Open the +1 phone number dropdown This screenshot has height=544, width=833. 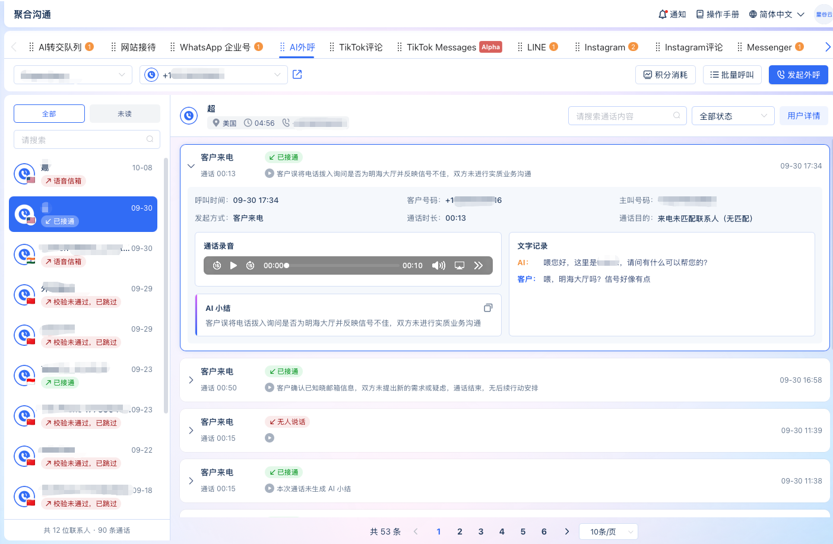[214, 75]
